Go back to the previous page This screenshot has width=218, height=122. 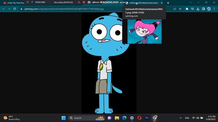[x=4, y=9]
